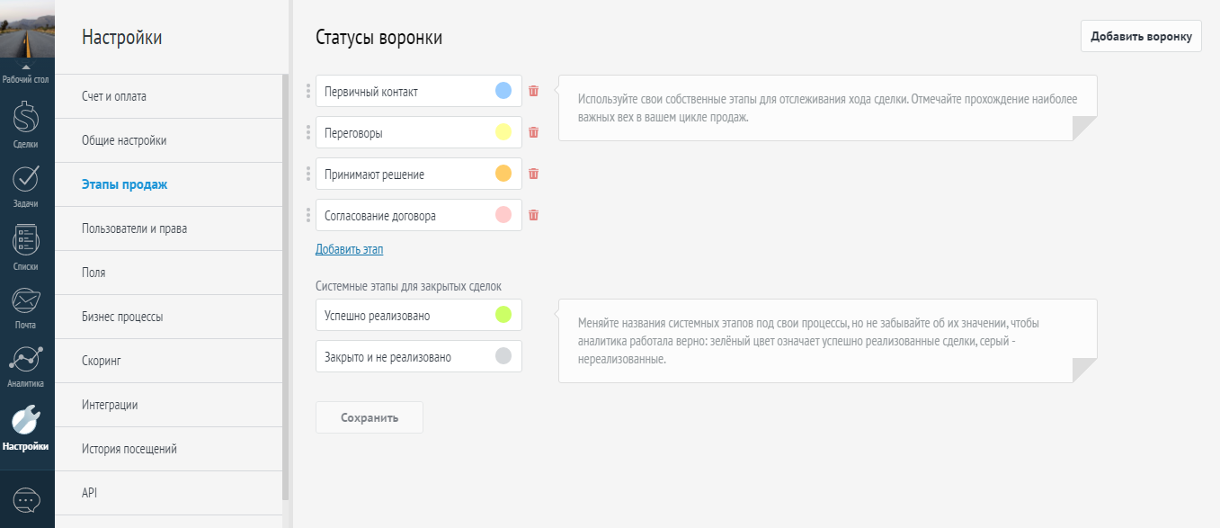This screenshot has width=1220, height=528.
Task: Delete the Переговоры stage with trash icon
Action: tap(533, 132)
